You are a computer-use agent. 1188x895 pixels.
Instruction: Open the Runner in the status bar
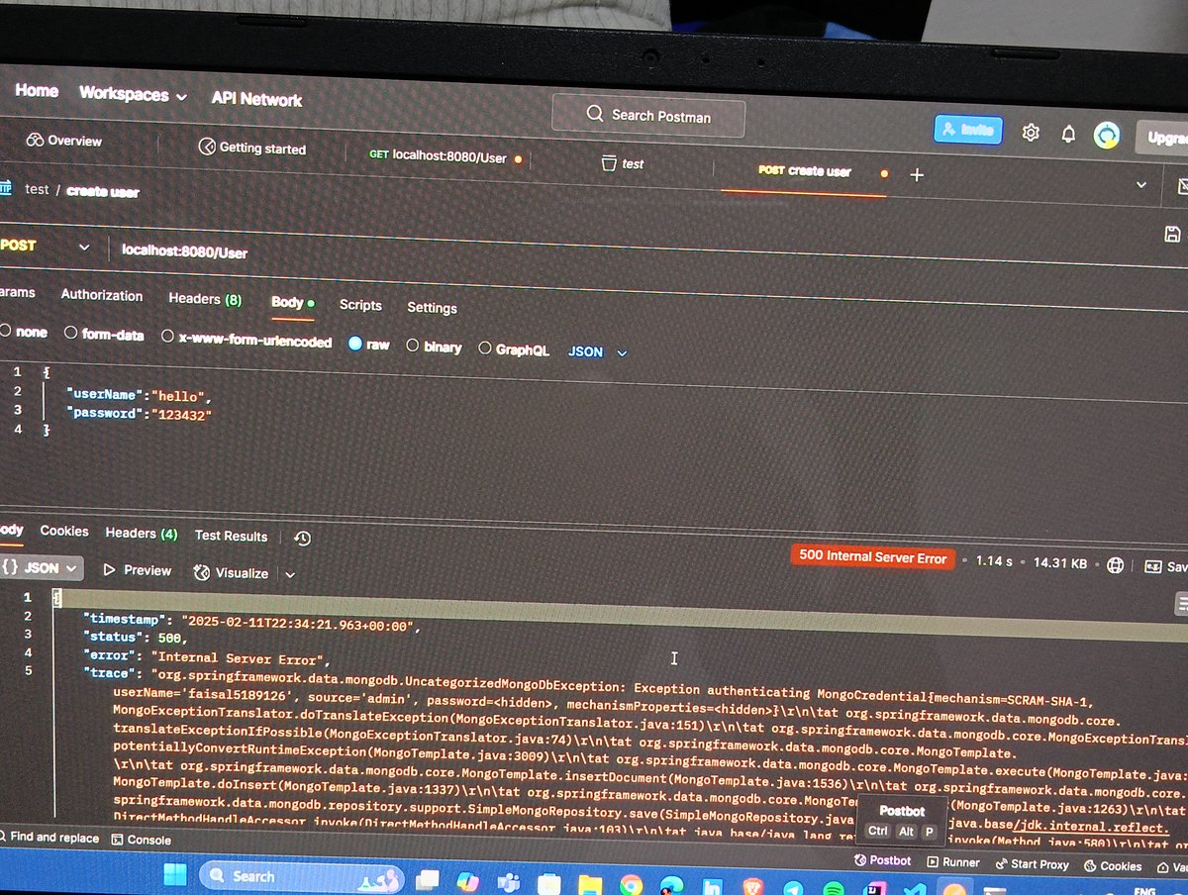pos(951,862)
